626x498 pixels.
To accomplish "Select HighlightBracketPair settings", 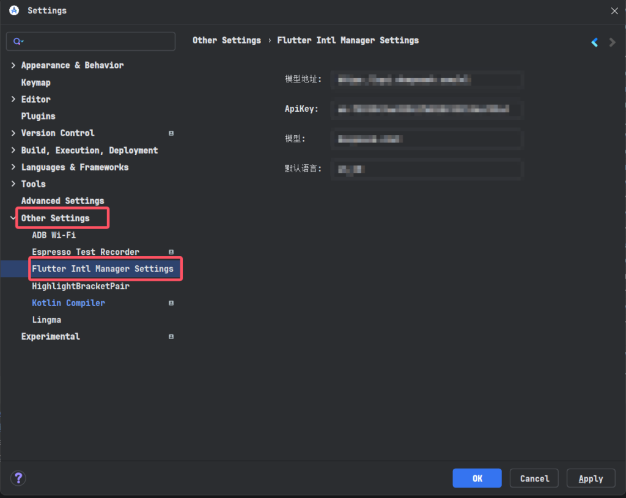I will (81, 286).
